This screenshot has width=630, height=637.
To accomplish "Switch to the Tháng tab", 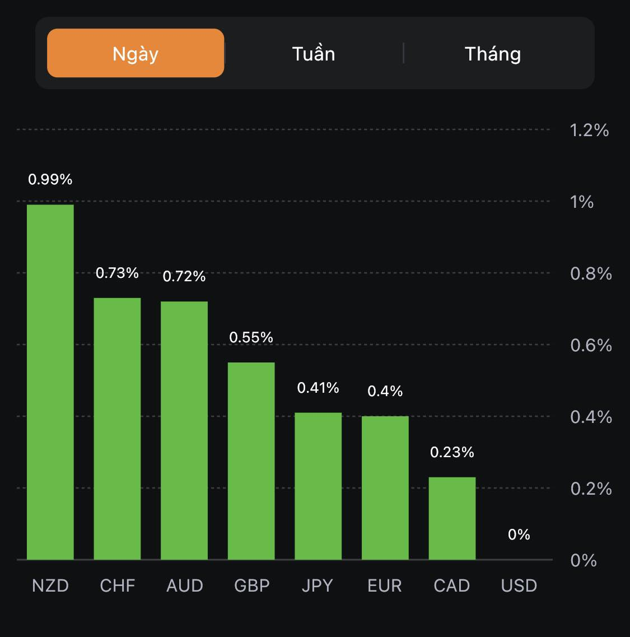I will click(x=493, y=54).
